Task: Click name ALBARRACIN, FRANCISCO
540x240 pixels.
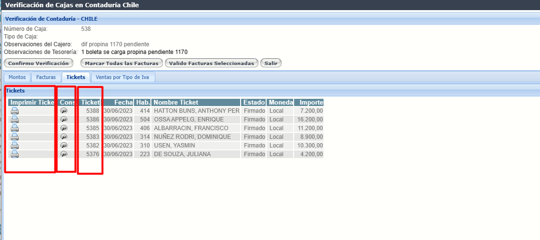Action: [191, 128]
